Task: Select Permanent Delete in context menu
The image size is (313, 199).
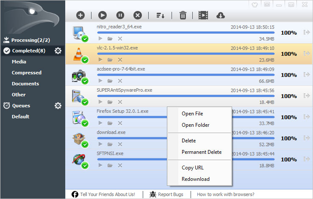Action: pos(202,152)
